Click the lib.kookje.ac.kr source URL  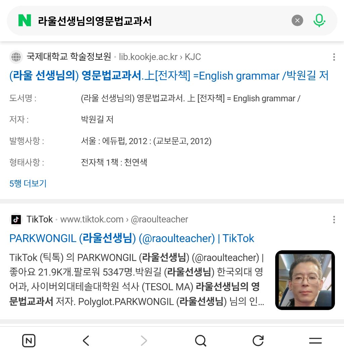pyautogui.click(x=160, y=57)
